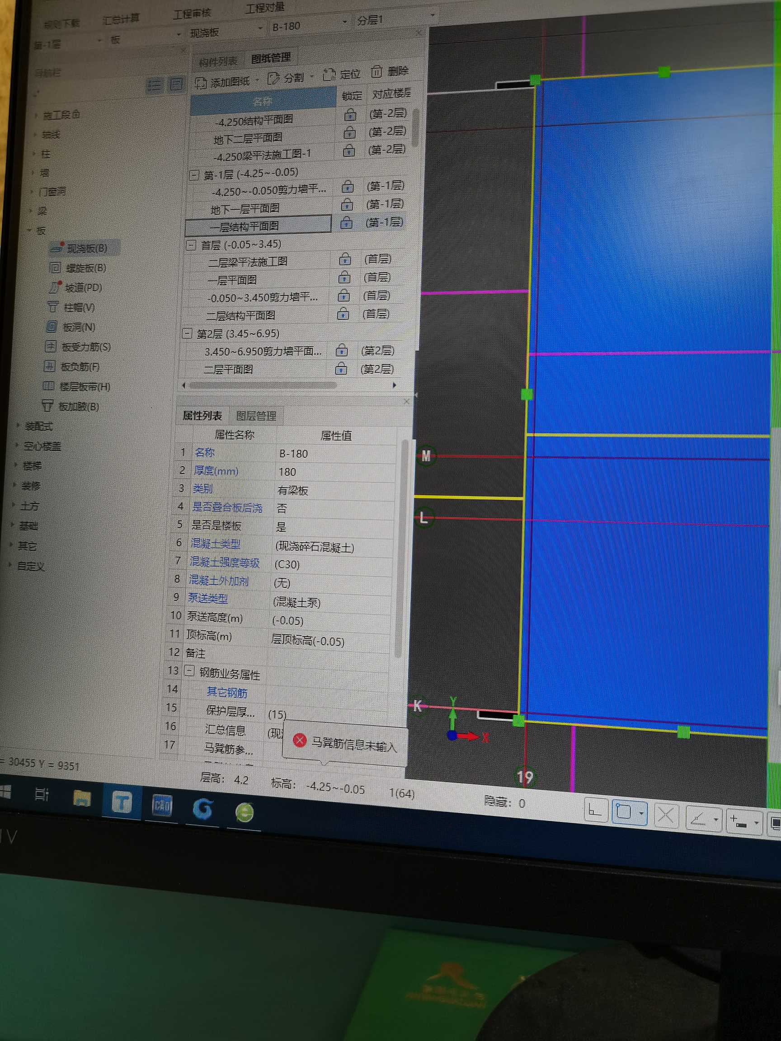Open the blue G application in taskbar
The image size is (781, 1041).
pyautogui.click(x=203, y=809)
